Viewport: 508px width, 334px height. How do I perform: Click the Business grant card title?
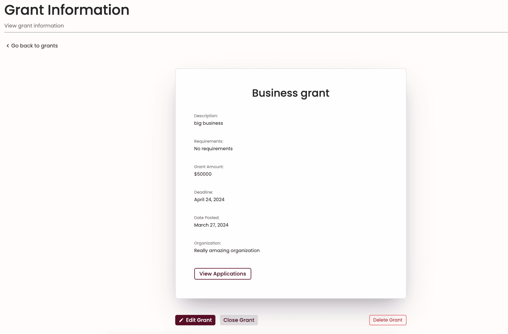pos(291,93)
